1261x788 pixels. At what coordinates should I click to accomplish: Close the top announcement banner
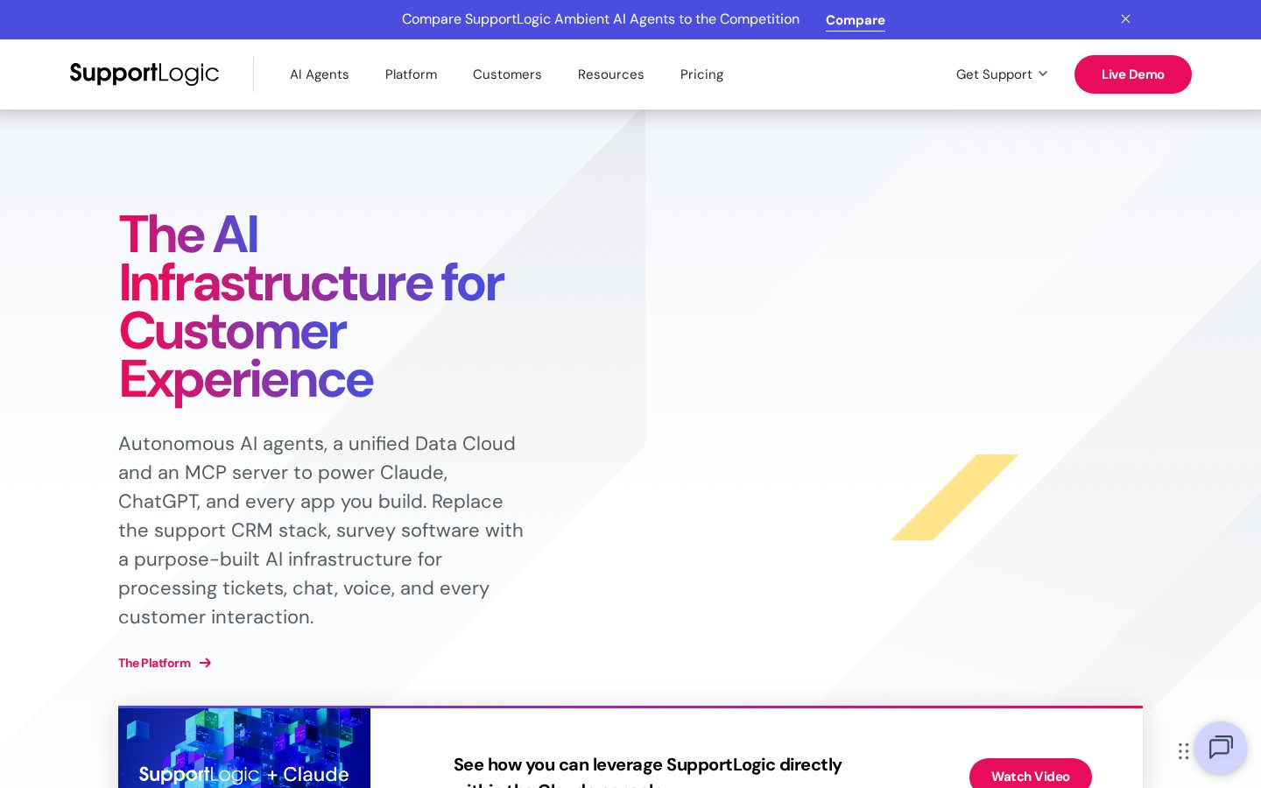pyautogui.click(x=1125, y=19)
